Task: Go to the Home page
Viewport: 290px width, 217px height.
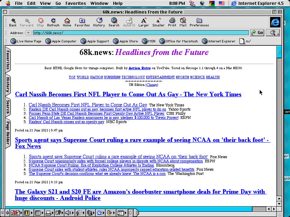Action: (67, 22)
